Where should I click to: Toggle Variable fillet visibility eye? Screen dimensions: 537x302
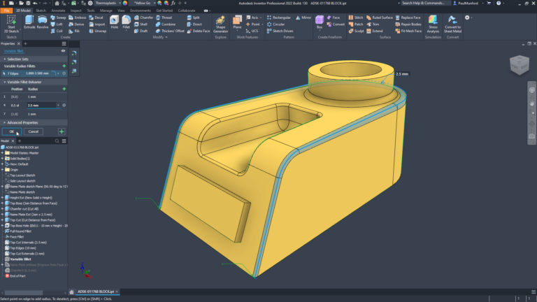63,51
